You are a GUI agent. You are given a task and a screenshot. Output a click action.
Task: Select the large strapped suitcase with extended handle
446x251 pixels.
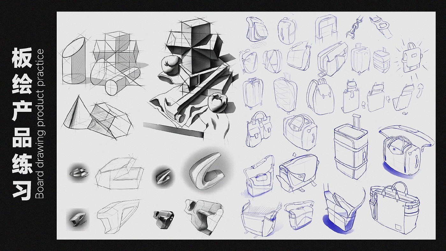click(x=351, y=147)
